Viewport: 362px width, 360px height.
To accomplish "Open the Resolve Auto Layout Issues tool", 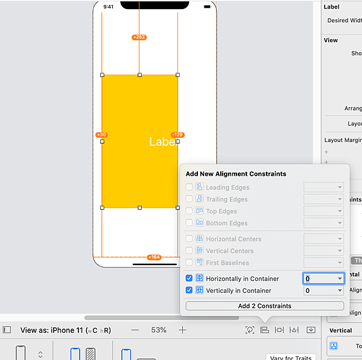I will coord(294,330).
